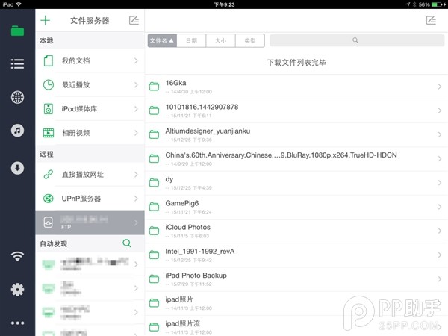This screenshot has height=336, width=448.
Task: Tap clock icon of 最近播放
Action: click(x=49, y=84)
